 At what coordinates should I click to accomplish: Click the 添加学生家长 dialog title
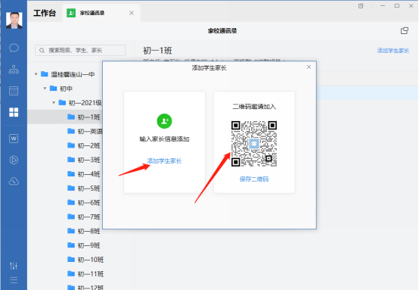209,67
